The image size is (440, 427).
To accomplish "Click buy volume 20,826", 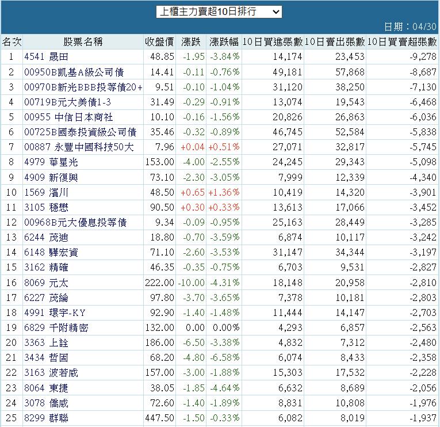I will [x=288, y=117].
